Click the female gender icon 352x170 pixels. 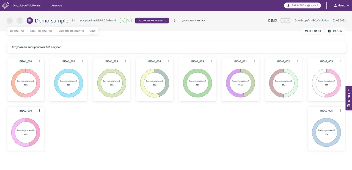click(x=175, y=21)
